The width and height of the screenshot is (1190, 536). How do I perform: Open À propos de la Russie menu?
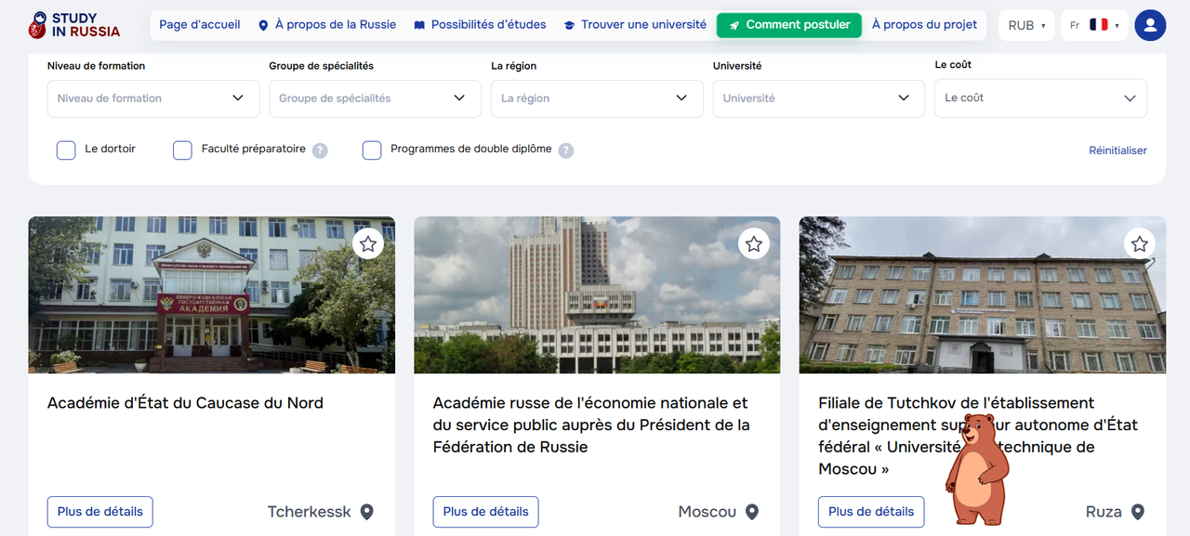point(327,25)
